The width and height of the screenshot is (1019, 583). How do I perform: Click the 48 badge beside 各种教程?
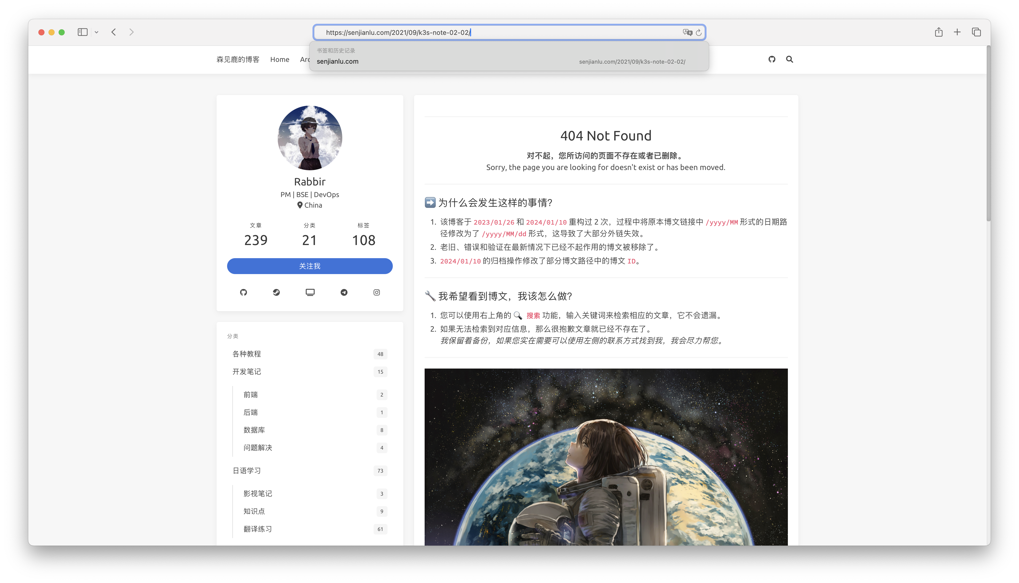(x=380, y=354)
